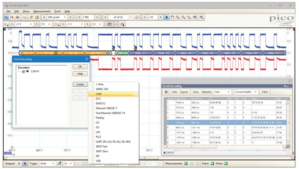Image resolution: width=299 pixels, height=169 pixels.
Task: Click Link in Serial Decoding panel
Action: [x=174, y=92]
